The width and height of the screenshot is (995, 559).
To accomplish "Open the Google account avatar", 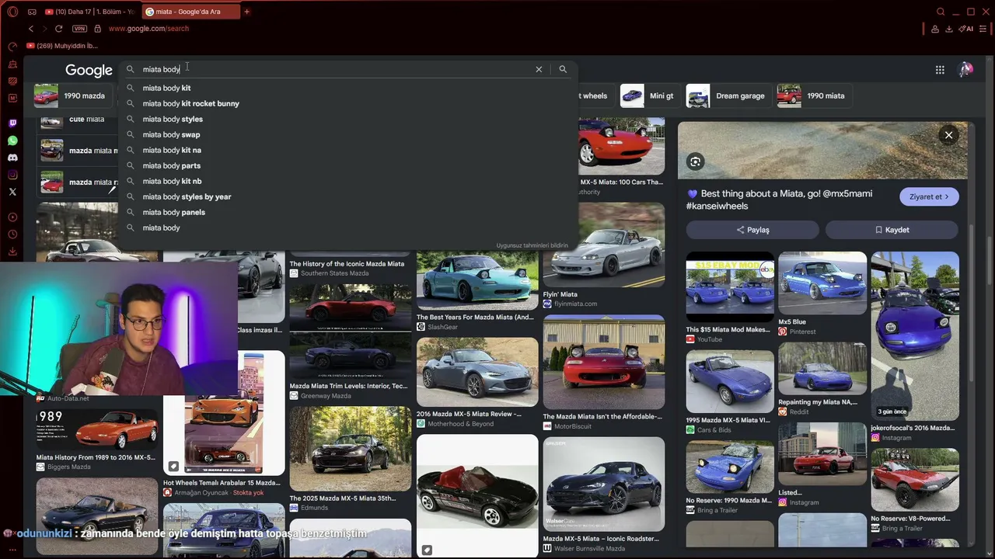I will (965, 70).
